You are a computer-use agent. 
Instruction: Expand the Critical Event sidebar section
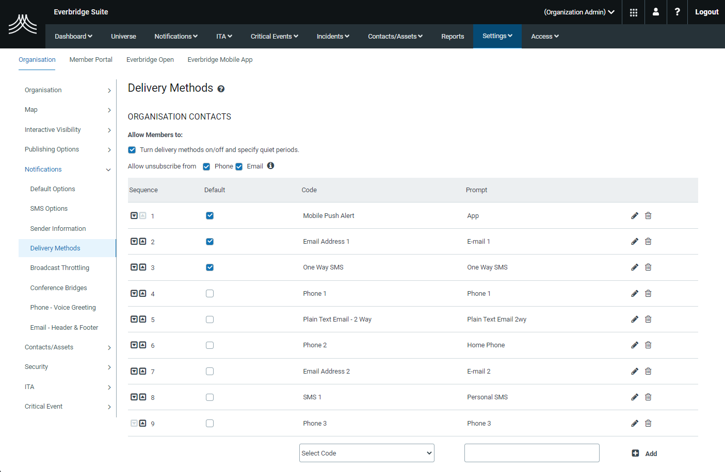pos(68,407)
